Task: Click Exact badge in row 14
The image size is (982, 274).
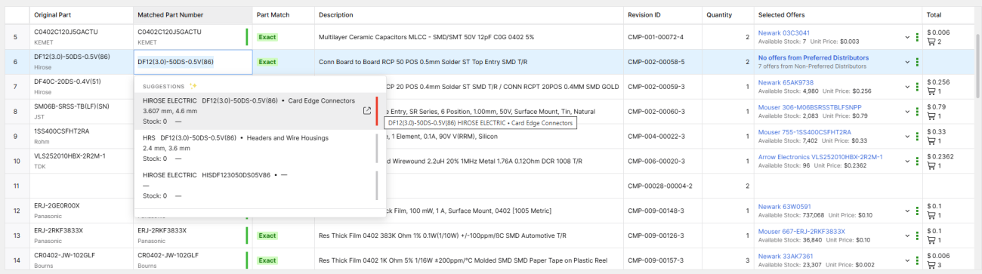Action: point(267,260)
